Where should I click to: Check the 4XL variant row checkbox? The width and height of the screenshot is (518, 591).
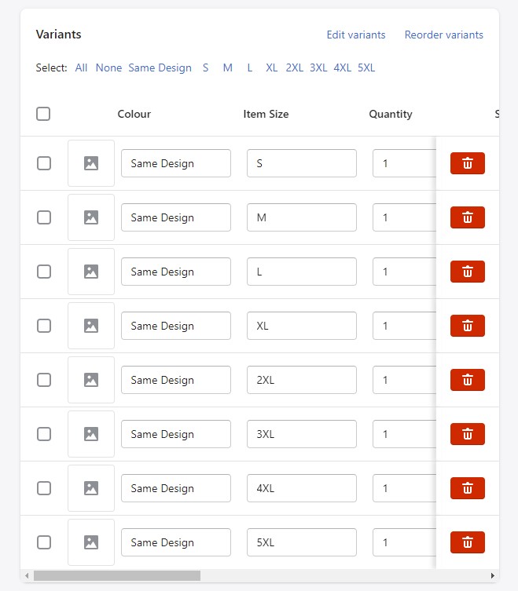[44, 488]
